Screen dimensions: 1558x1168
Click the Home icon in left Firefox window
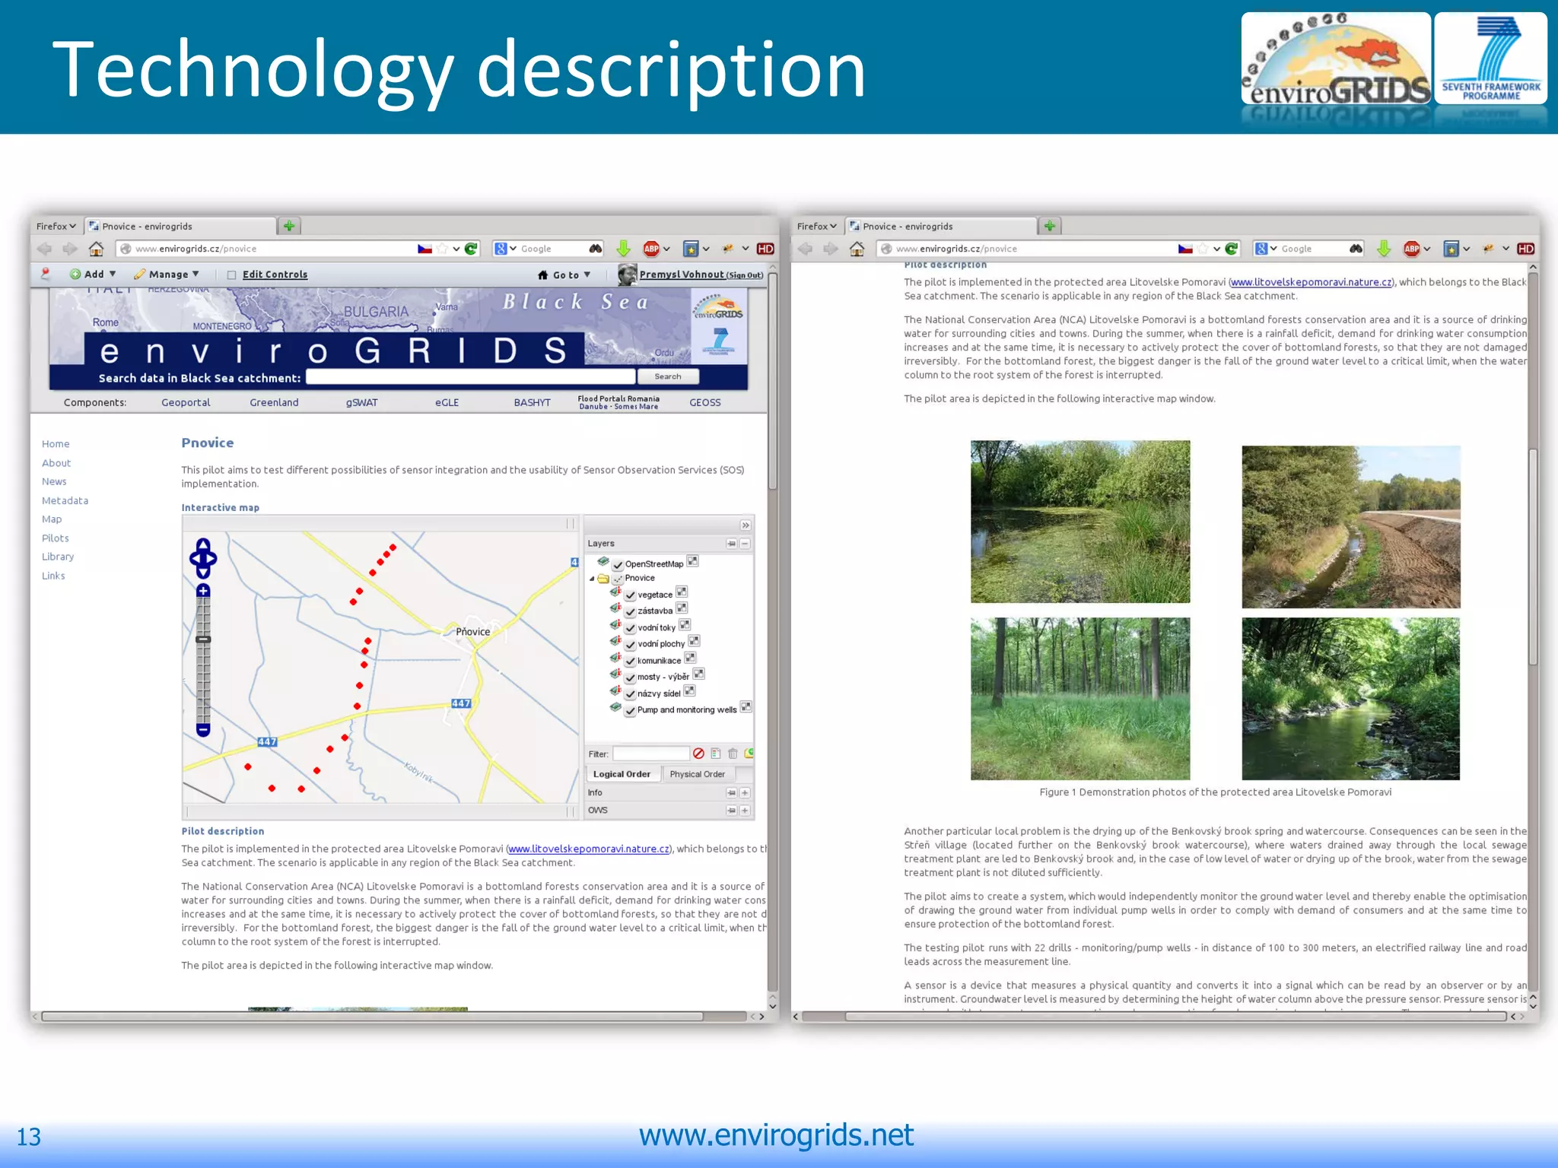(96, 249)
